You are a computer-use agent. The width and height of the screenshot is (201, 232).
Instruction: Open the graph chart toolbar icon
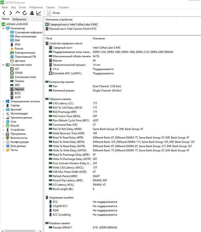[39, 13]
